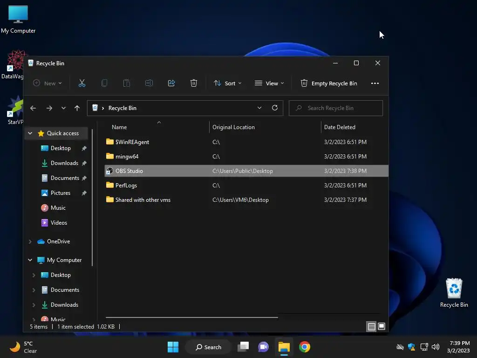Open the Chat app on taskbar
The width and height of the screenshot is (477, 358).
pos(264,347)
